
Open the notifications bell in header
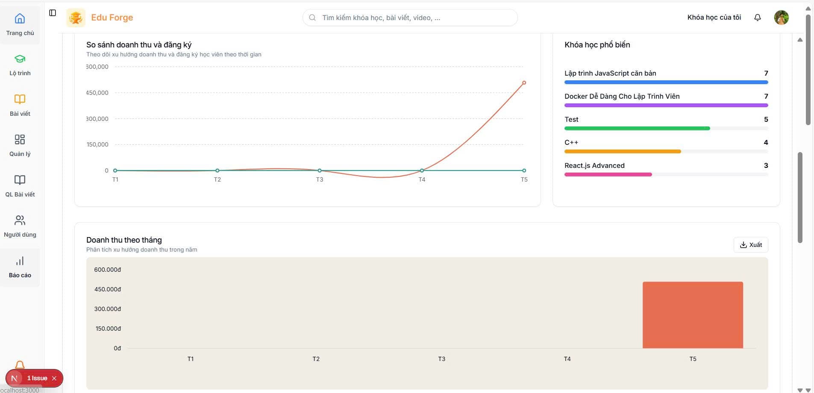point(757,18)
